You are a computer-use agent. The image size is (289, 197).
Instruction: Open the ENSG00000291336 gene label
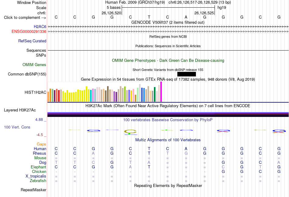point(29,32)
